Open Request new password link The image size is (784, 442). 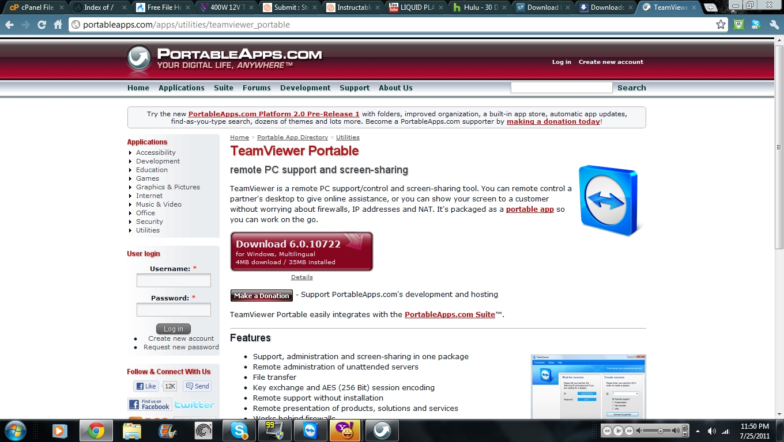(181, 348)
